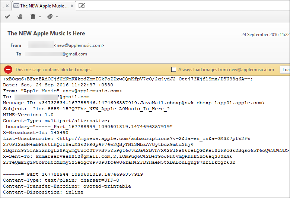
Task: Click the From: "Apple Music" source line
Action: click(x=63, y=91)
